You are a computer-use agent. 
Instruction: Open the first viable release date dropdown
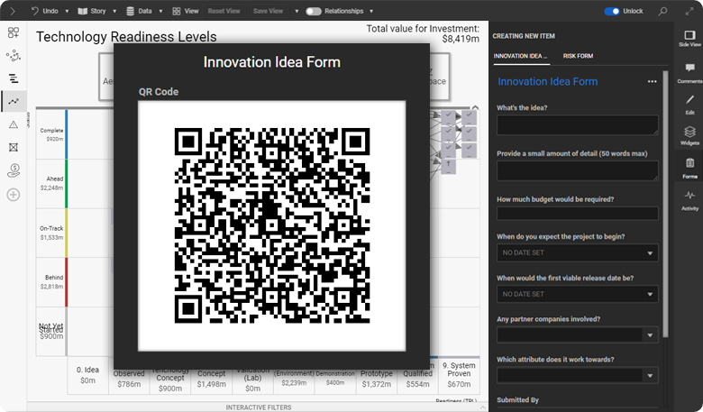click(x=577, y=294)
